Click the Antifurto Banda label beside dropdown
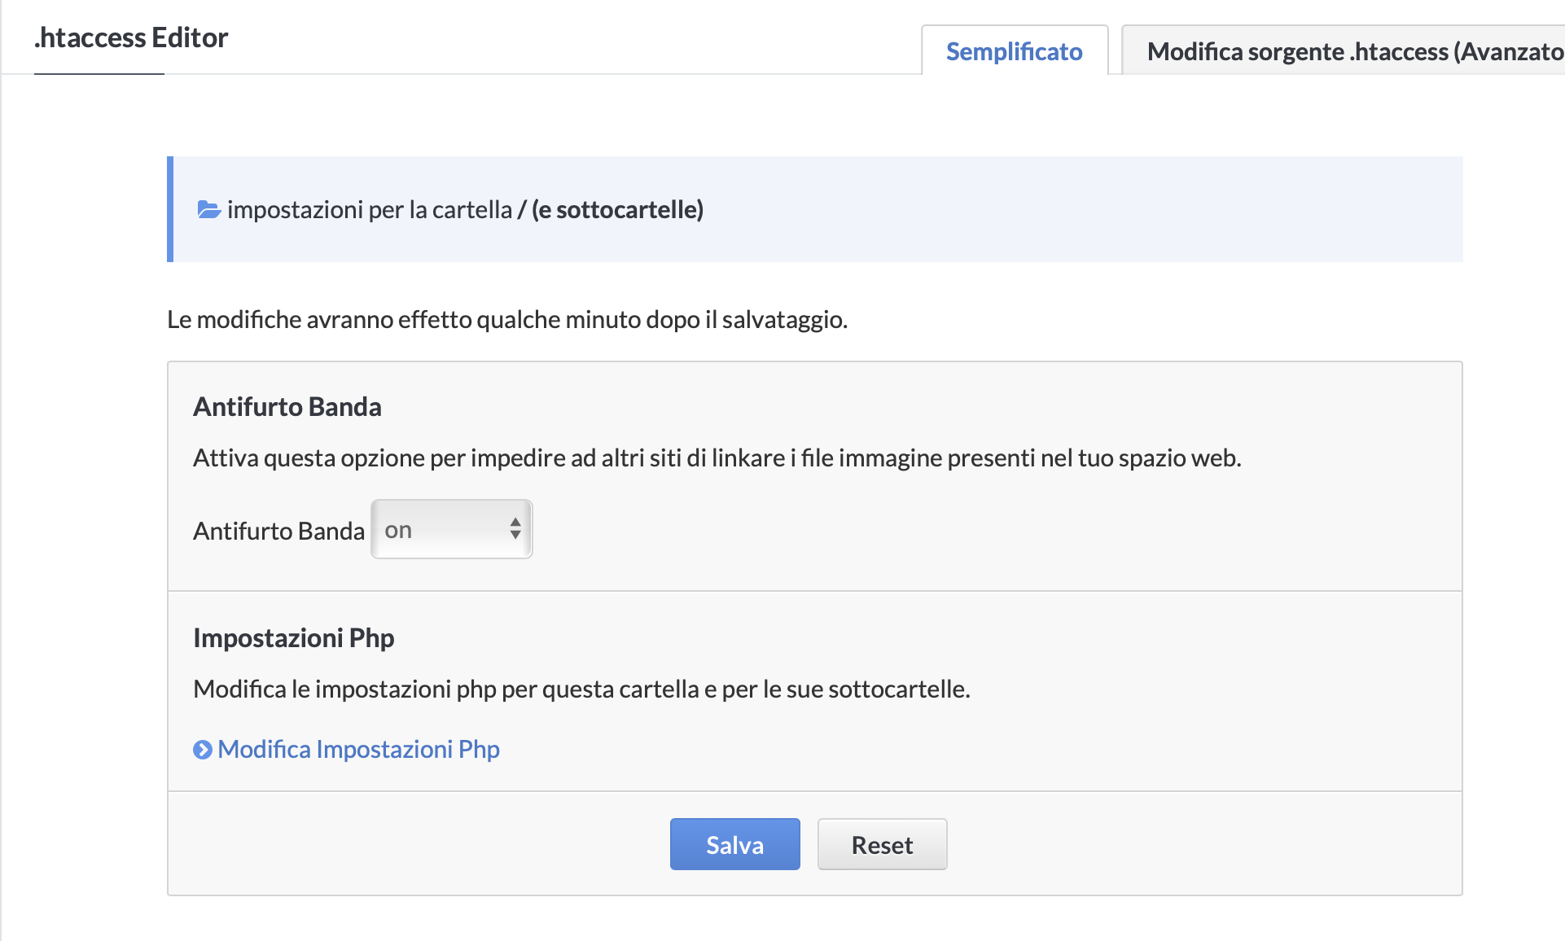The width and height of the screenshot is (1565, 941). tap(278, 531)
